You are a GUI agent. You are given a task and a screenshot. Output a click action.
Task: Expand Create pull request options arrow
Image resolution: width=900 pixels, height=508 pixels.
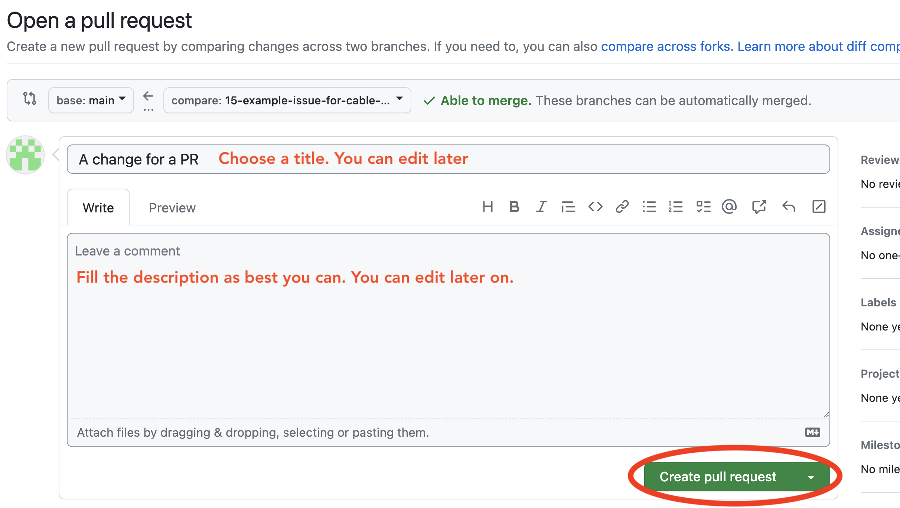(811, 477)
